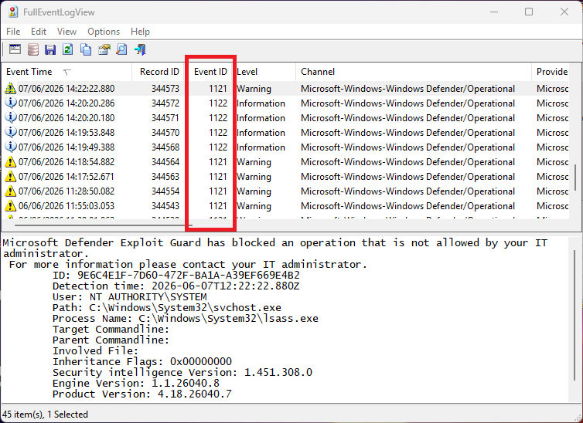The height and width of the screenshot is (423, 583).
Task: Sort by the Level column header
Action: tap(264, 72)
